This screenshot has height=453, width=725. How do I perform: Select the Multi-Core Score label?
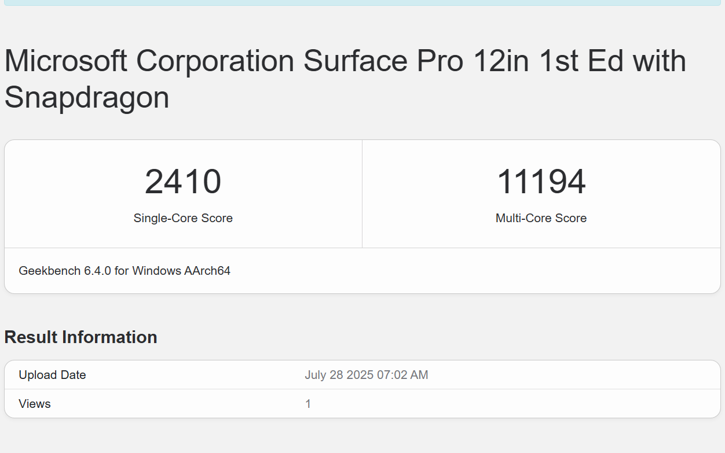(541, 218)
